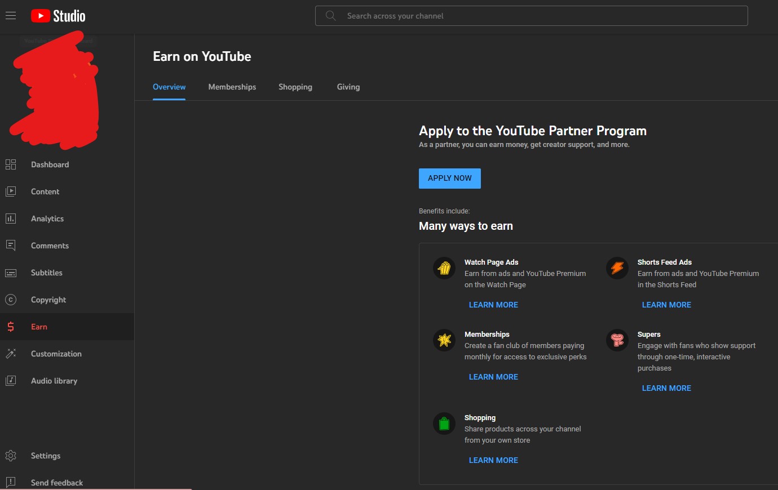Select Earn label in the sidebar
This screenshot has width=778, height=490.
[39, 327]
